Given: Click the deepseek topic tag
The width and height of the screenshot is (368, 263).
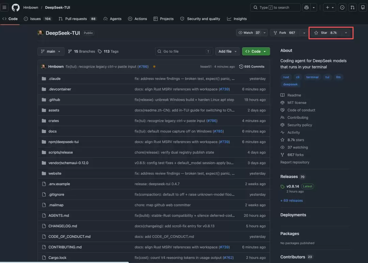Looking at the screenshot, I should (x=290, y=84).
